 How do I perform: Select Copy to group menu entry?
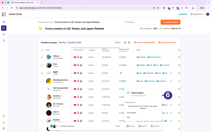143,94
